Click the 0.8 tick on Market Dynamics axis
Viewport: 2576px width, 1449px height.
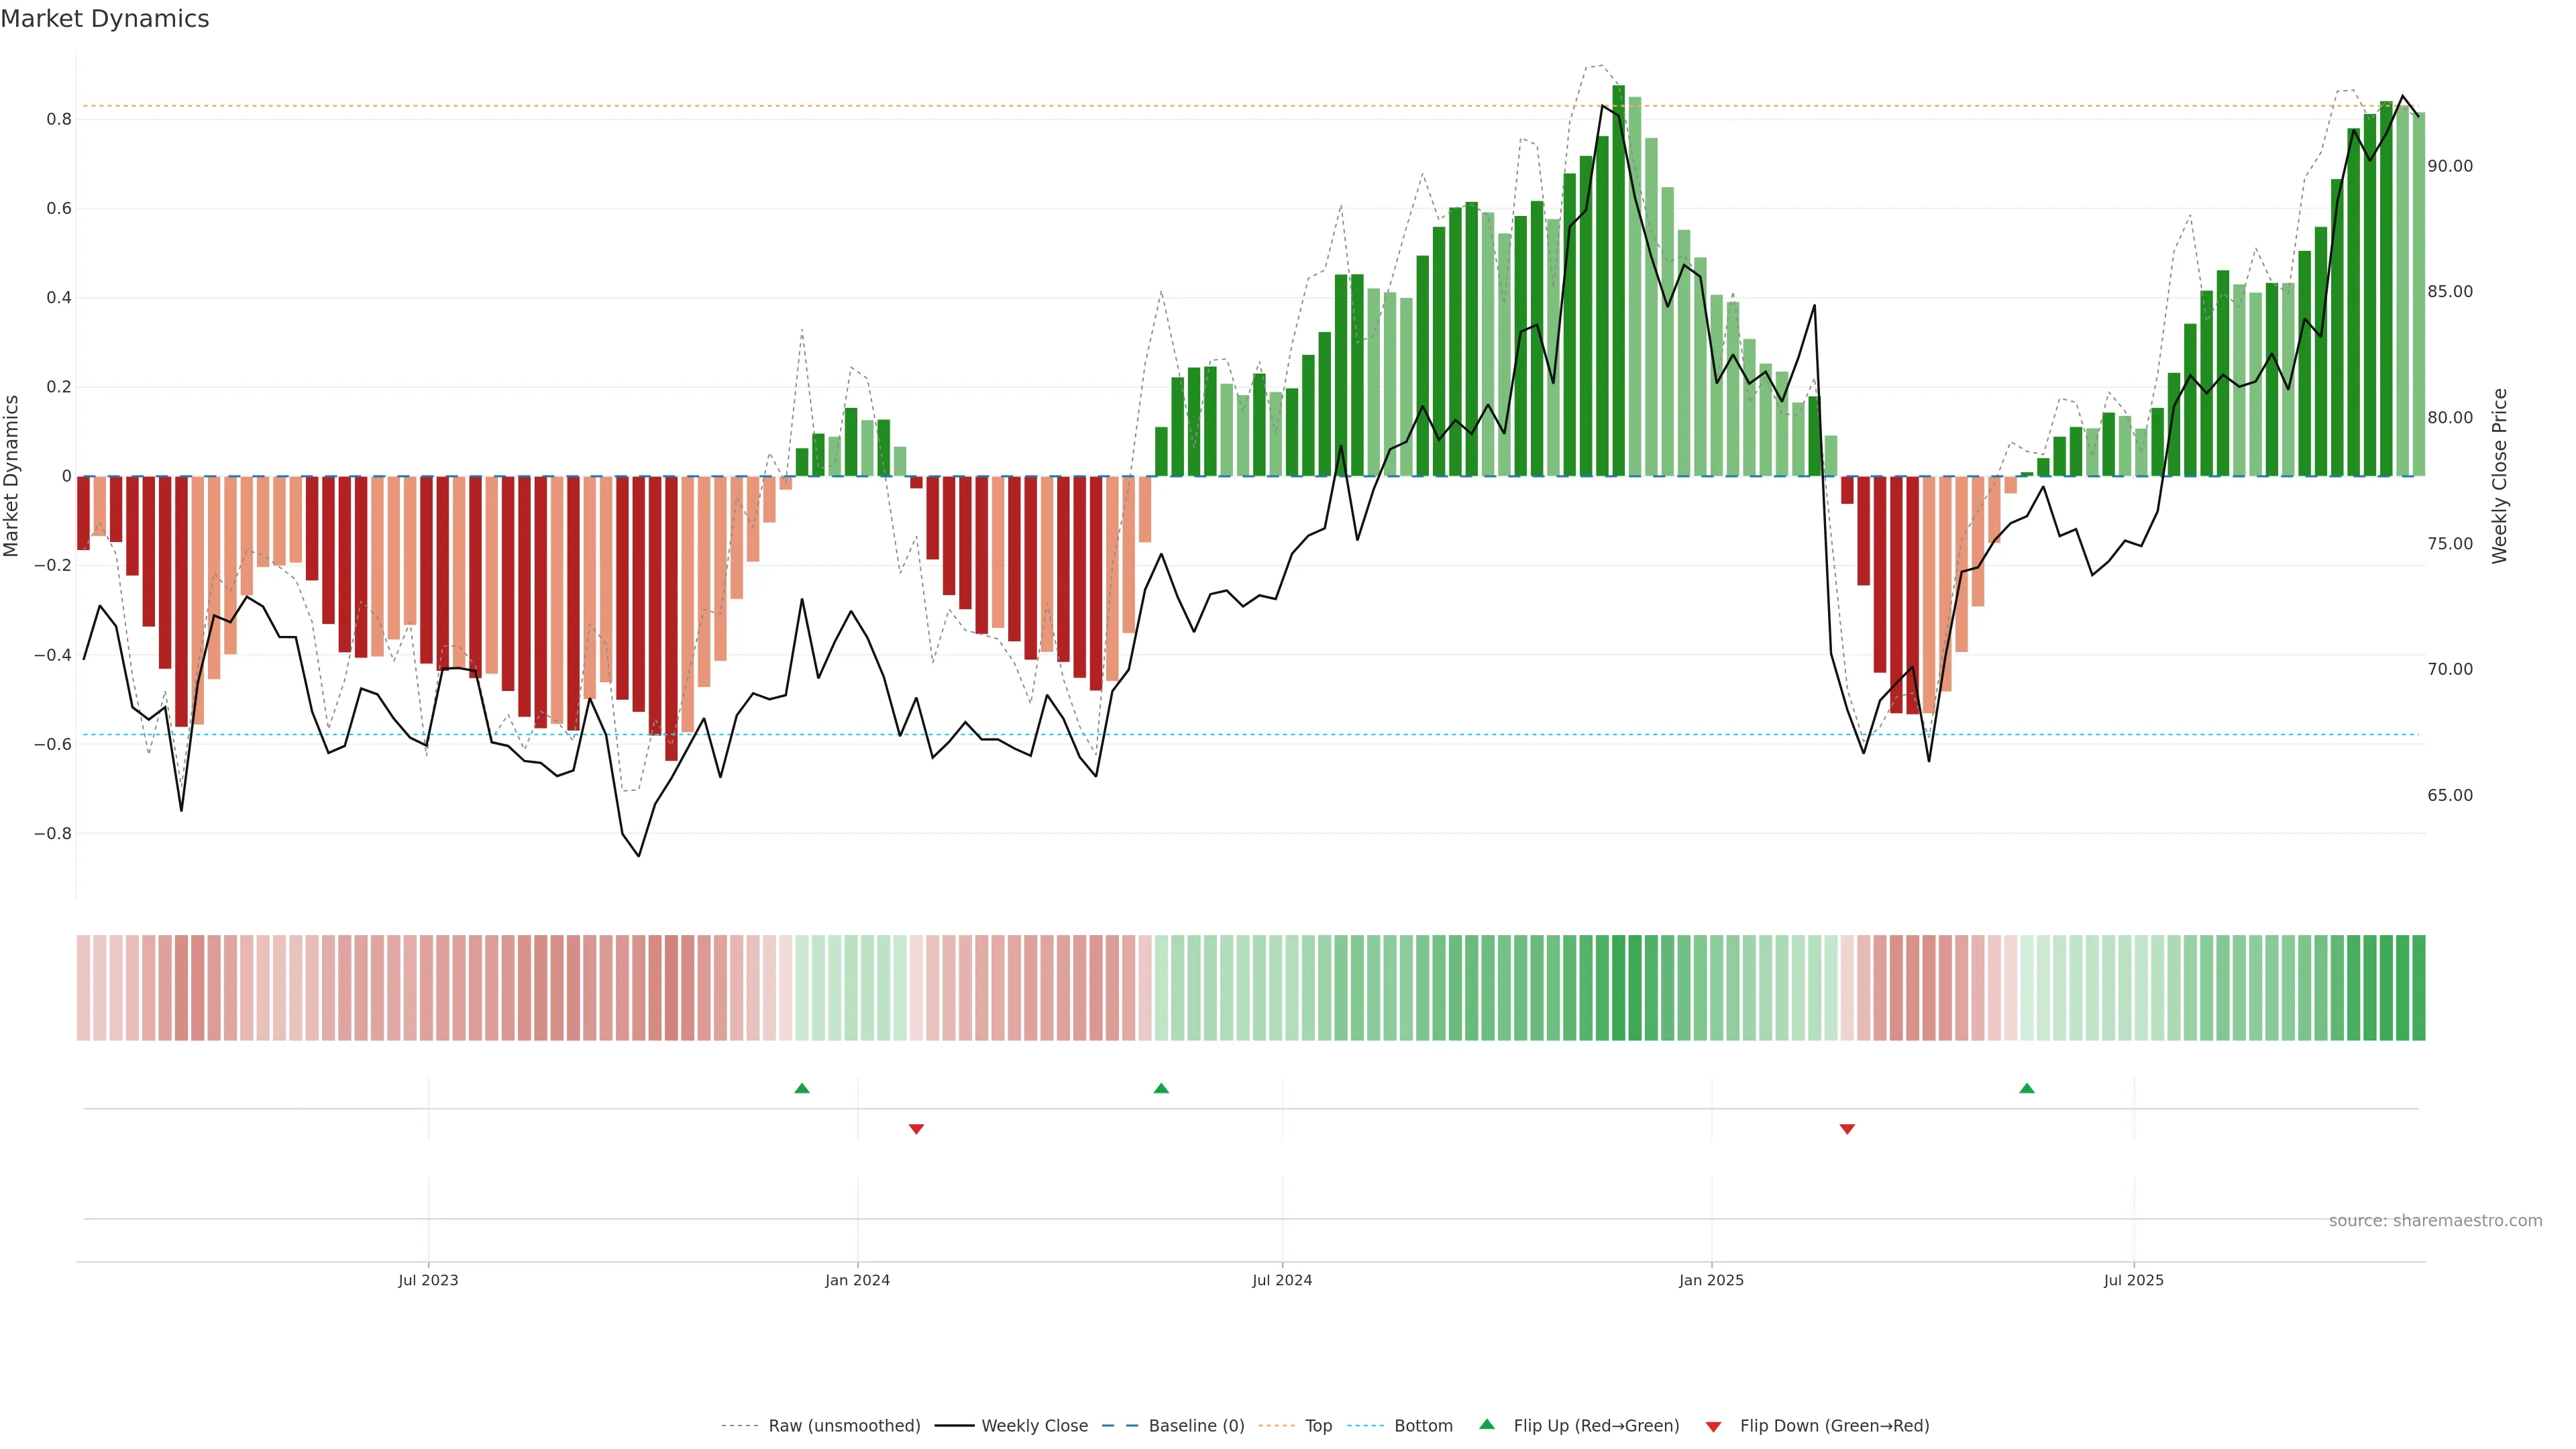point(59,119)
